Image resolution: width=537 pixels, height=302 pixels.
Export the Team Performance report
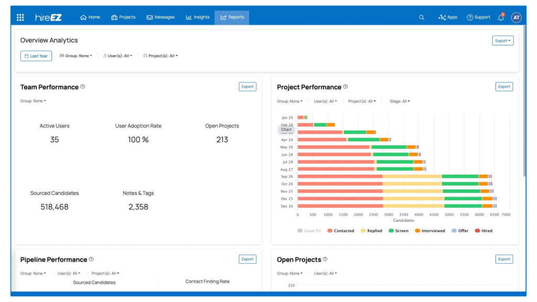point(248,87)
